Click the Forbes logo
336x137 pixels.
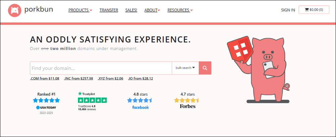pos(187,106)
